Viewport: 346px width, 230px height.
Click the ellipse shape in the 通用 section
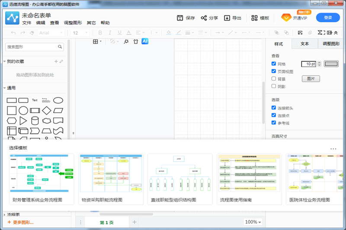[58, 100]
